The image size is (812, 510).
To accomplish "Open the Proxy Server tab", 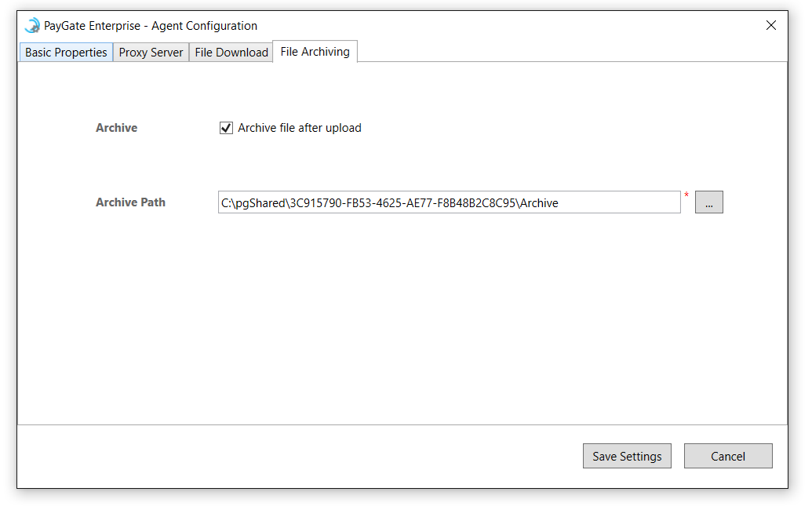I will pos(151,53).
